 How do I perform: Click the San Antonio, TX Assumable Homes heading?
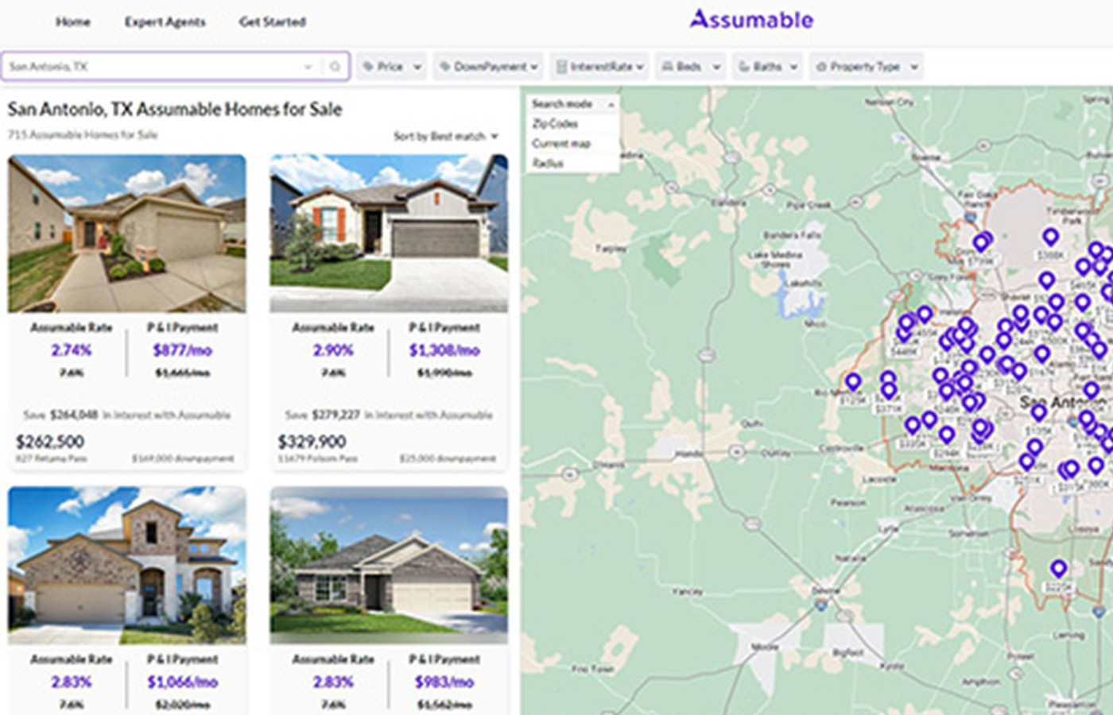pos(175,110)
